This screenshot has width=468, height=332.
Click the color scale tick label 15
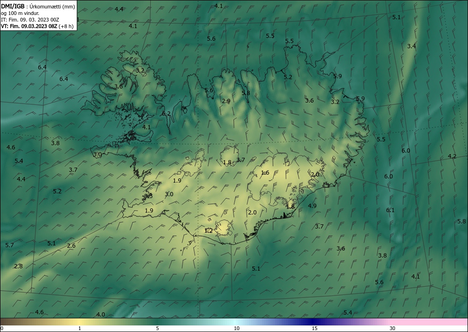tap(314, 328)
